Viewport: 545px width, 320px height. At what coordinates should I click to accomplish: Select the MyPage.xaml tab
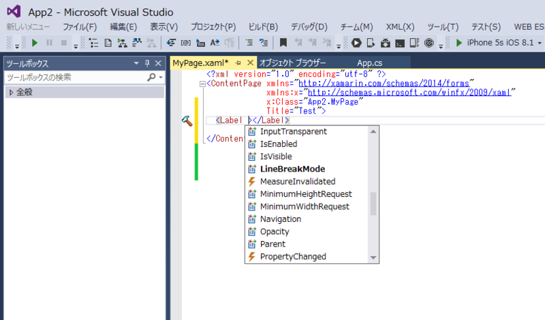coord(200,63)
